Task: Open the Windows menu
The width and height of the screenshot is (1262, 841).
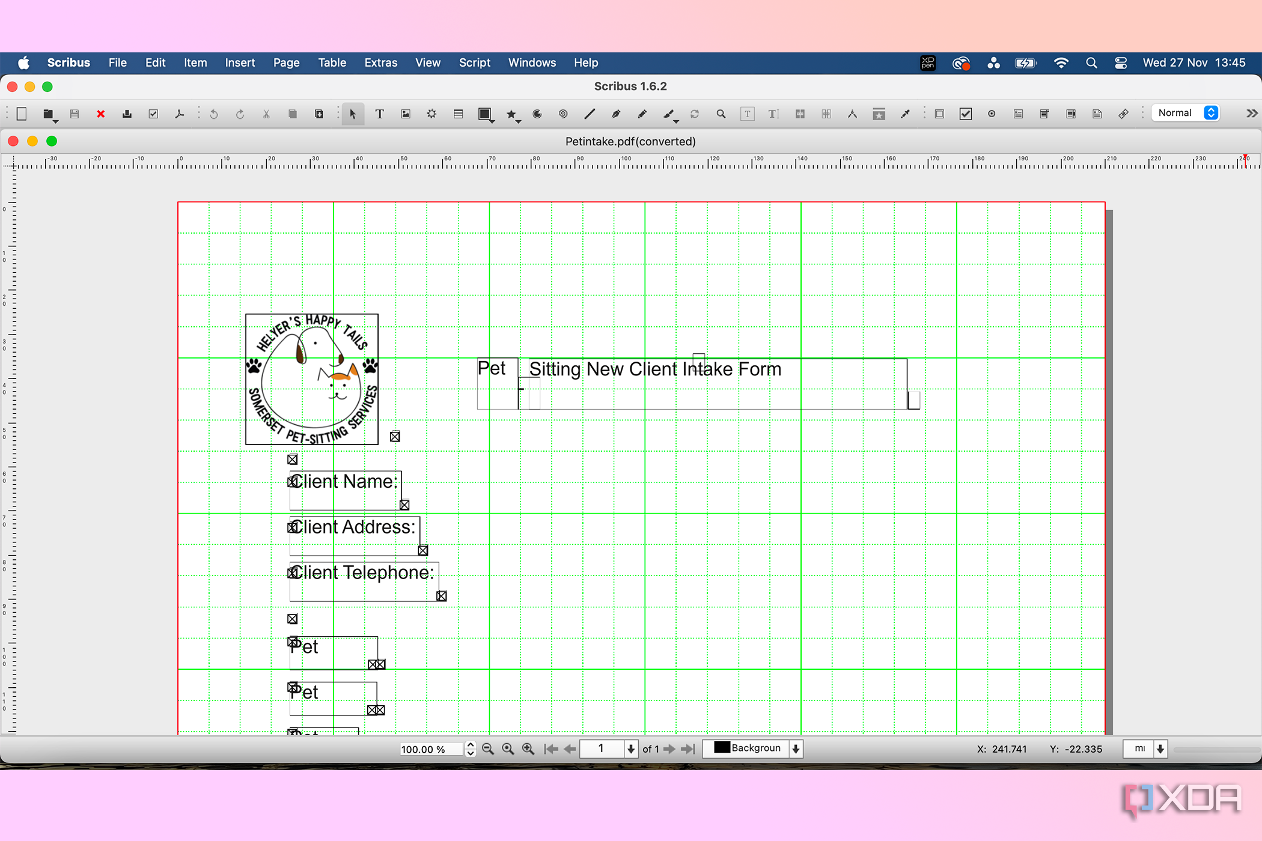Action: (532, 62)
